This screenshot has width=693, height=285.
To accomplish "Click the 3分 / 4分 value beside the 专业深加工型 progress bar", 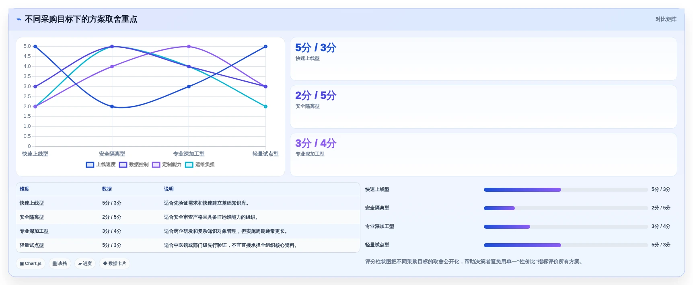I will [661, 226].
